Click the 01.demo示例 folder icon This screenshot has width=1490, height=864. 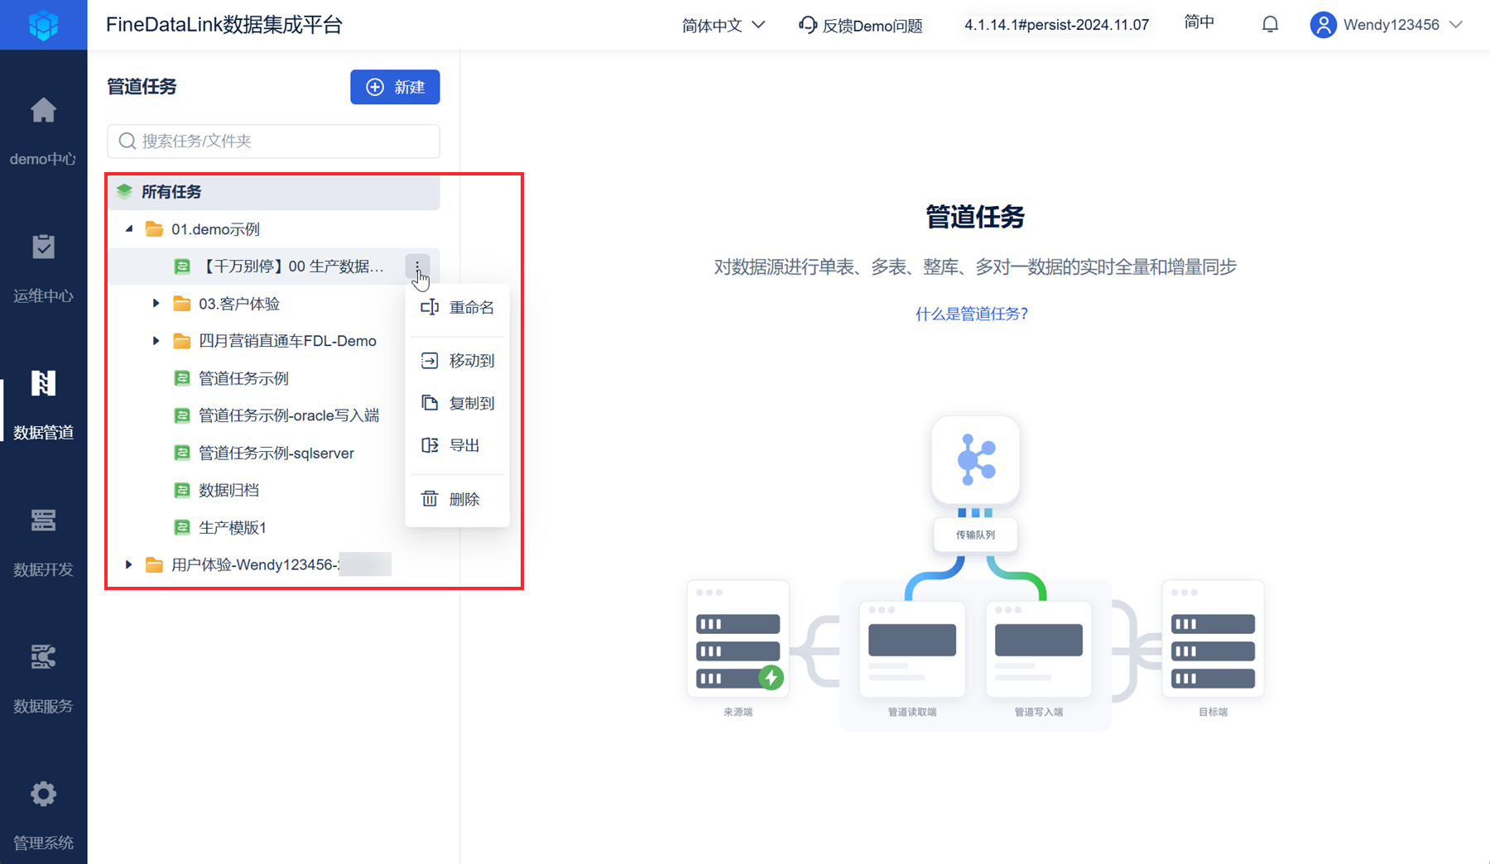tap(154, 229)
